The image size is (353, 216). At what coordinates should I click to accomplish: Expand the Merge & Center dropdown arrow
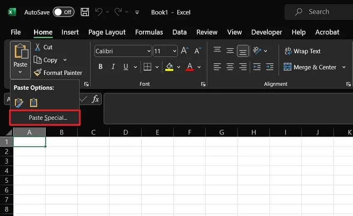(x=344, y=67)
